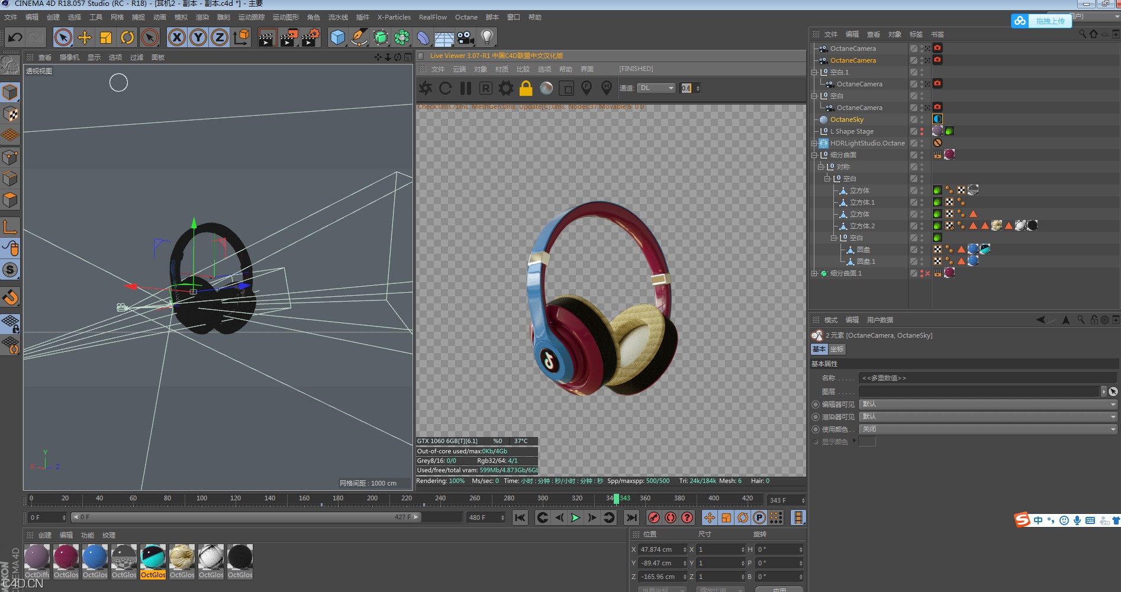This screenshot has height=592, width=1121.
Task: Click the play forward button
Action: point(575,518)
